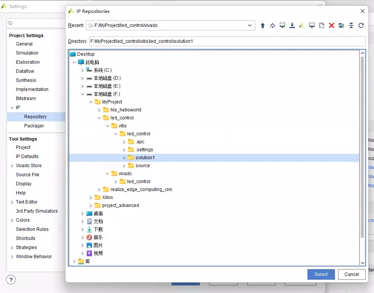The width and height of the screenshot is (374, 293).
Task: Select the source folder
Action: tap(142, 166)
